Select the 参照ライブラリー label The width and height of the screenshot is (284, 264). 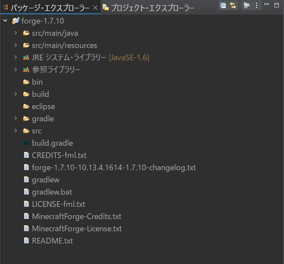point(56,70)
